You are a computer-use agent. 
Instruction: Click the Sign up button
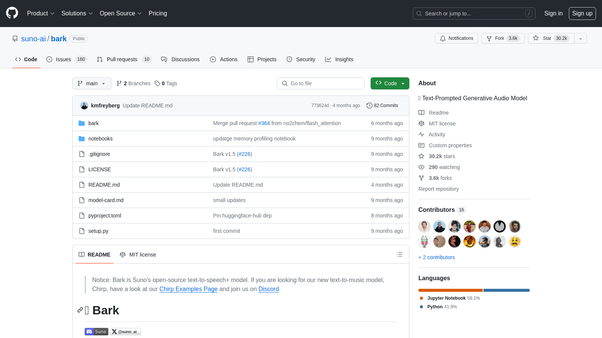(582, 13)
